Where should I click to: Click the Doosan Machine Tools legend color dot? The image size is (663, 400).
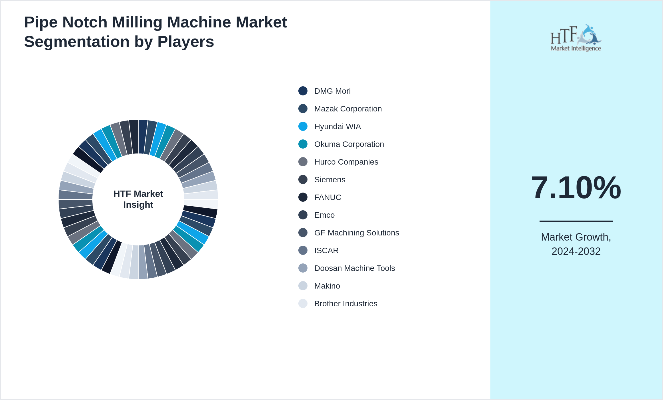coord(303,268)
